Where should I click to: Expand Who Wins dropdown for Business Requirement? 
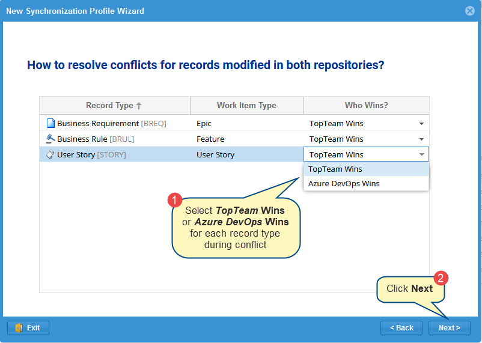click(421, 124)
